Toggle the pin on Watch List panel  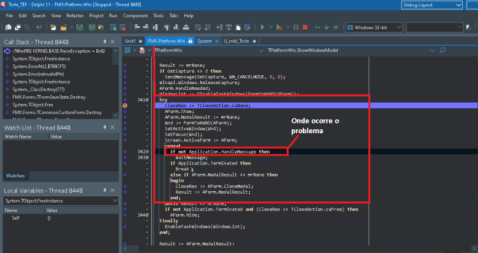[x=105, y=127]
